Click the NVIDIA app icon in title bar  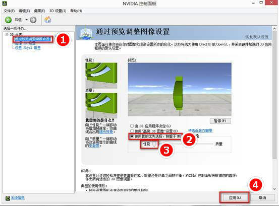pos(5,3)
